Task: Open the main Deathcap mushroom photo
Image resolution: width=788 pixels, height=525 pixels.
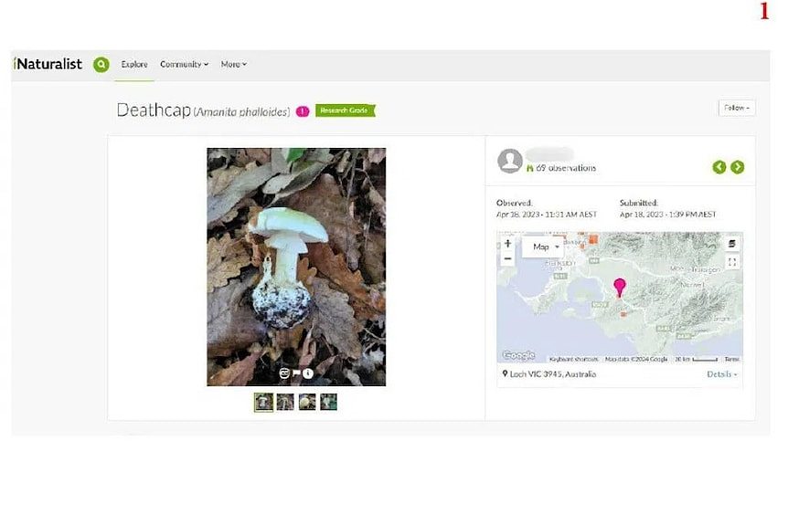Action: point(296,267)
